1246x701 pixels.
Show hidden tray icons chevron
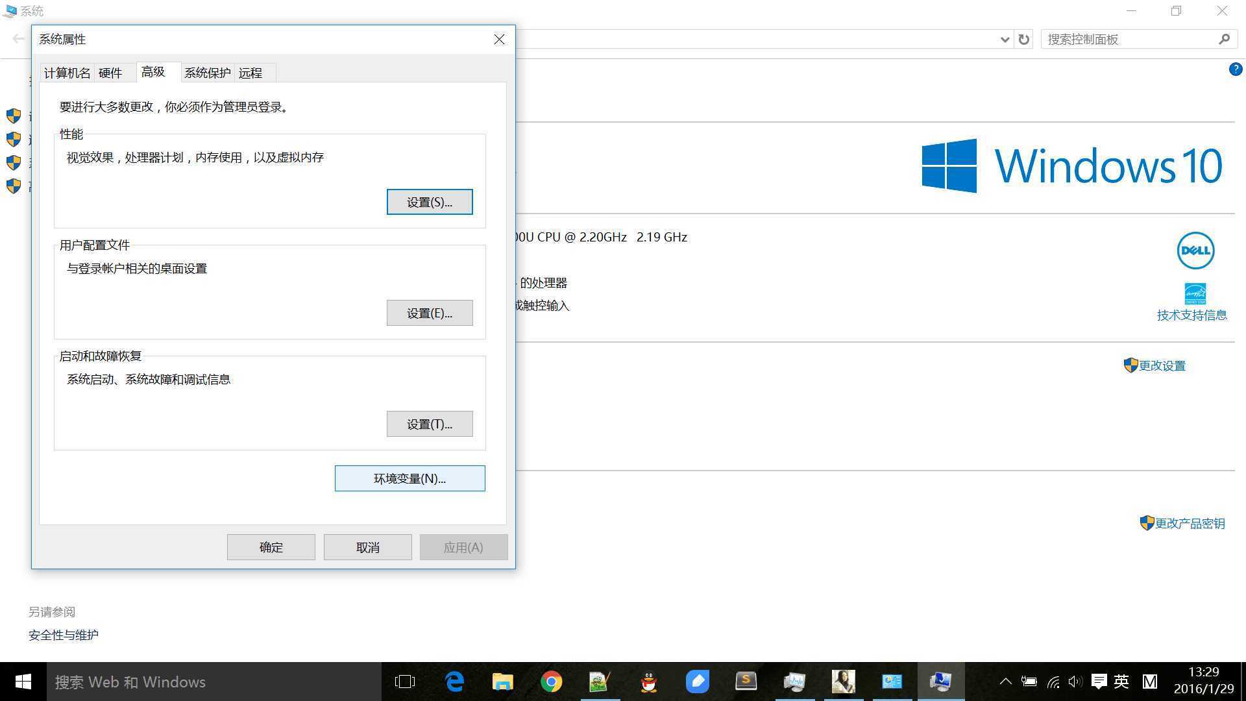point(1005,682)
